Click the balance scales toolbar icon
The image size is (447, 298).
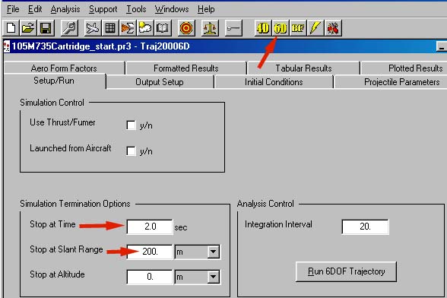point(210,28)
